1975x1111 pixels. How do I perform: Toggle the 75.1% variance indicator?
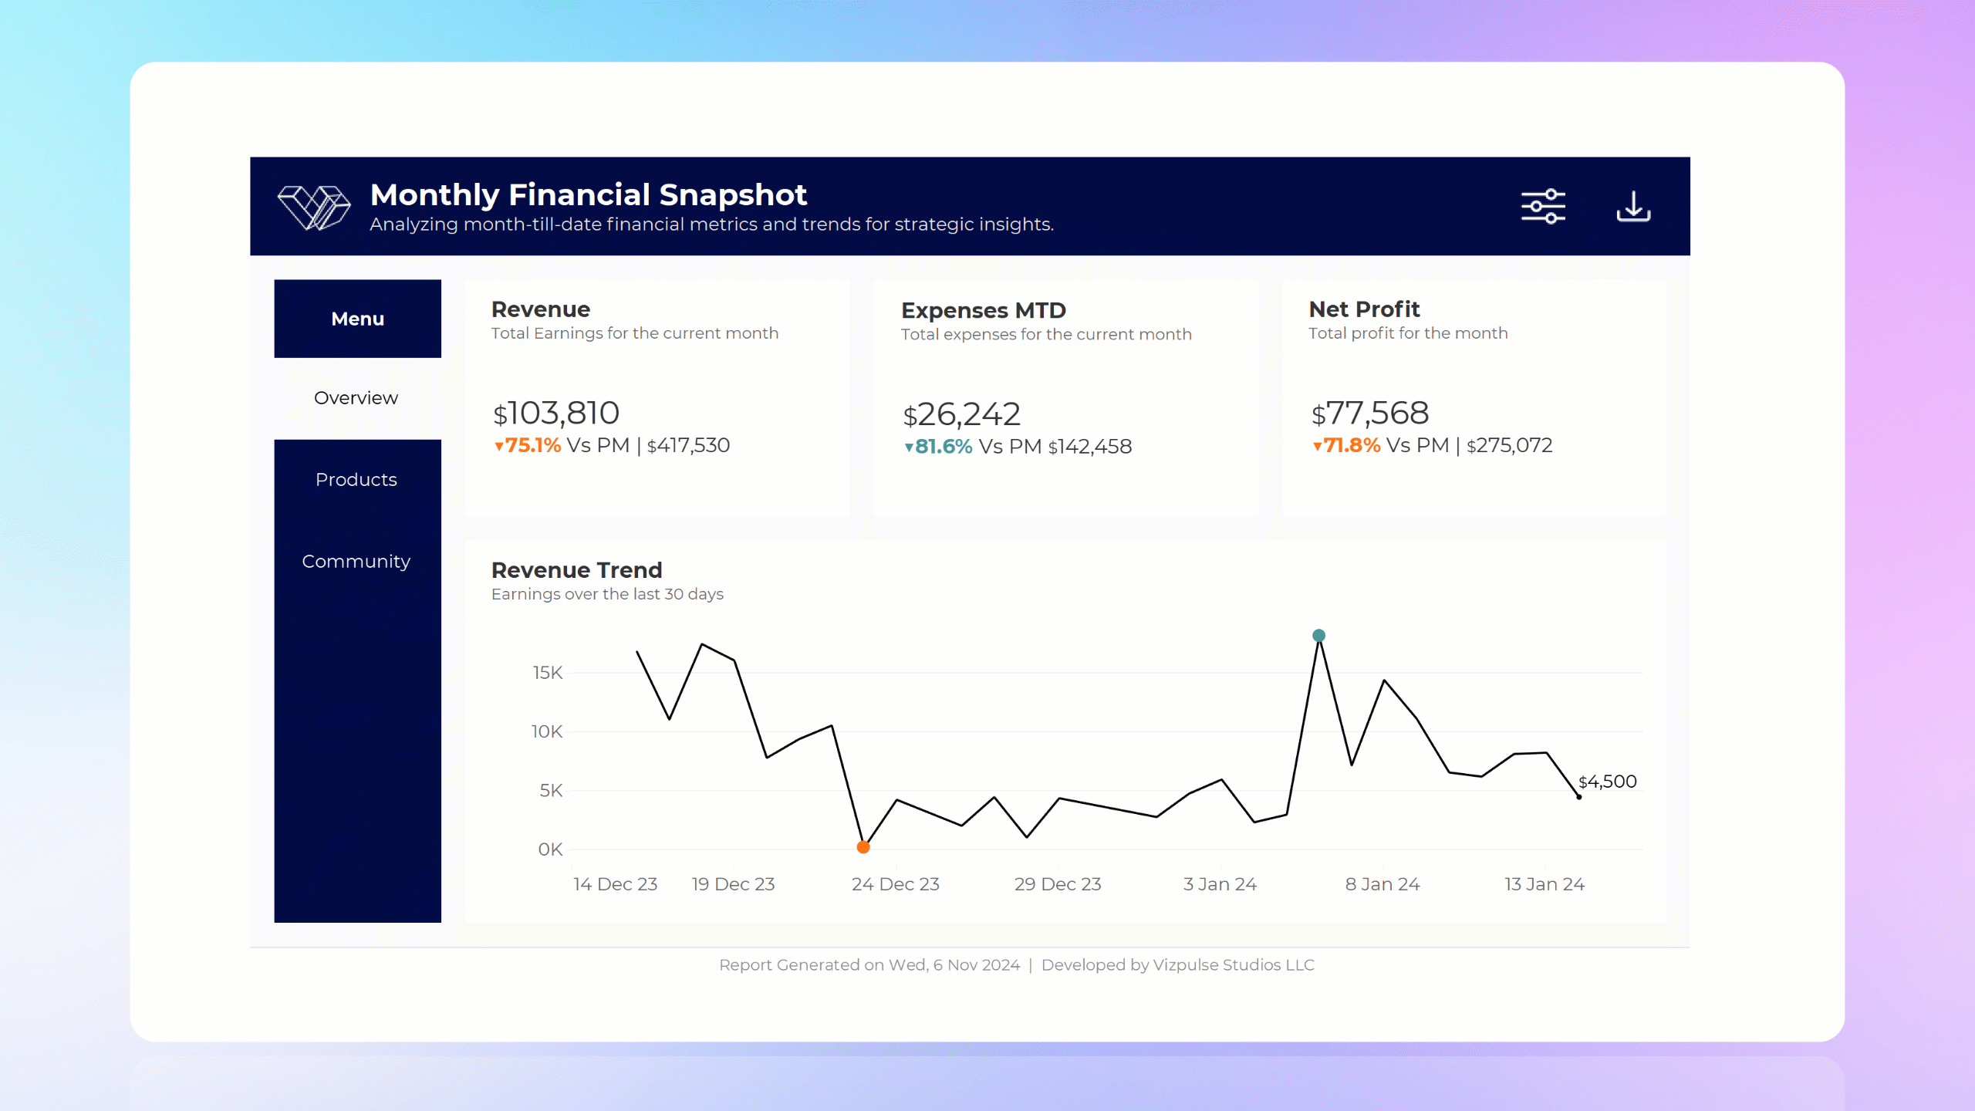point(526,444)
